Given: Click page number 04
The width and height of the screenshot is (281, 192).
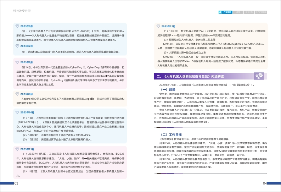Looking at the screenshot, I should click(x=265, y=183).
